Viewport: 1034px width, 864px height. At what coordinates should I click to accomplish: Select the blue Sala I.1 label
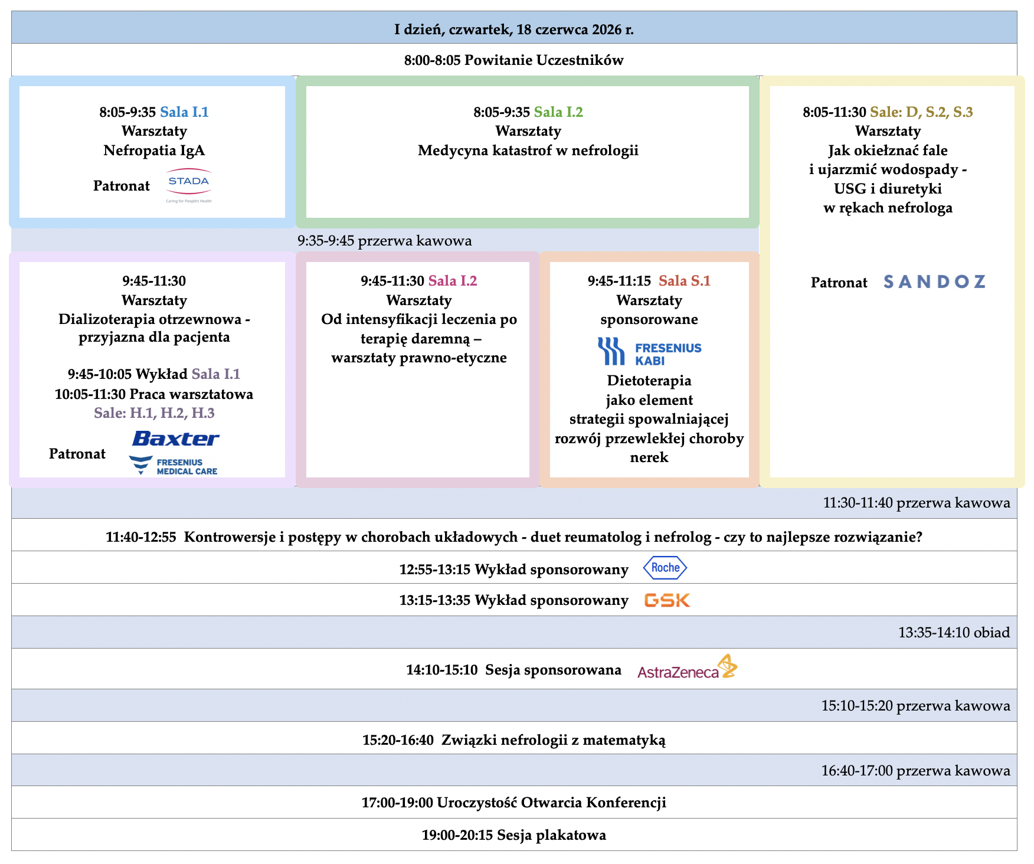tap(184, 112)
